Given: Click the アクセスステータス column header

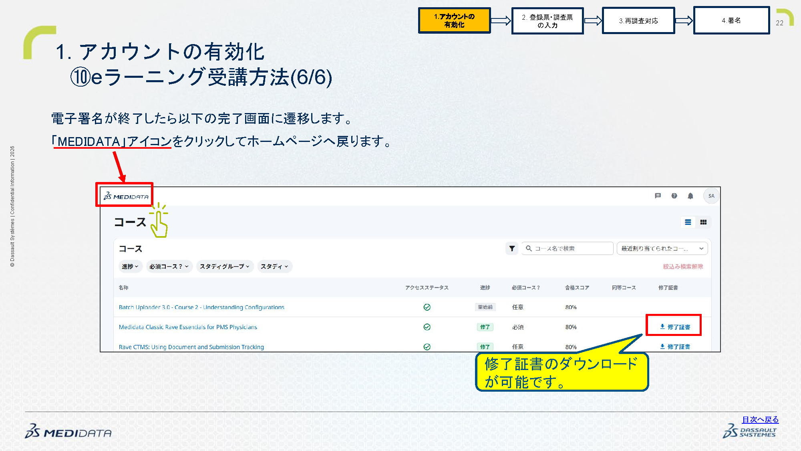Looking at the screenshot, I should point(427,287).
